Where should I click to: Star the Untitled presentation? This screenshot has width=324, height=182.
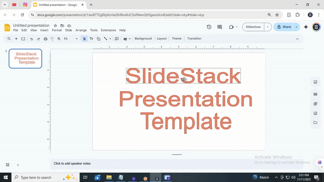pyautogui.click(x=55, y=26)
